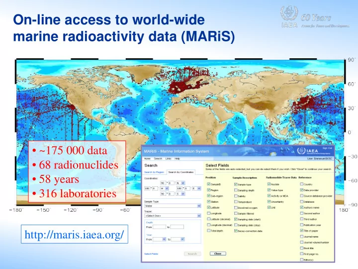Uncheck the Region checkbox
Image resolution: width=358 pixels, height=269 pixels.
click(x=208, y=190)
